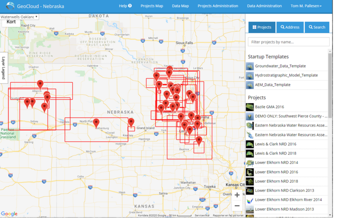Click the GeoCloud globe logo icon
Image resolution: width=339 pixels, height=219 pixels.
(x=10, y=6)
